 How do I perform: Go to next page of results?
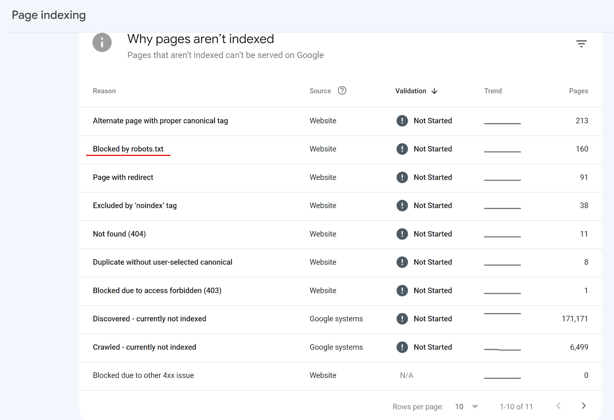(x=584, y=406)
